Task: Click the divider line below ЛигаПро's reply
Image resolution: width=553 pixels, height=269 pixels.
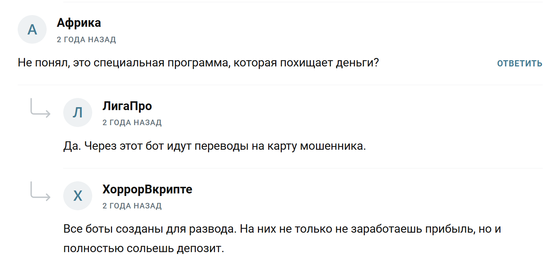Action: [303, 168]
